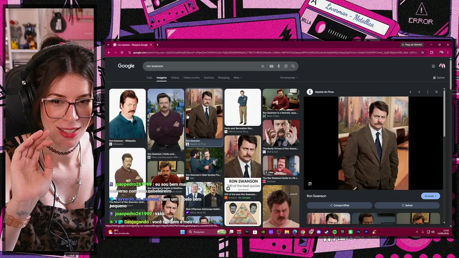Open the Vídeos curtos tab
The height and width of the screenshot is (258, 459).
[x=191, y=77]
